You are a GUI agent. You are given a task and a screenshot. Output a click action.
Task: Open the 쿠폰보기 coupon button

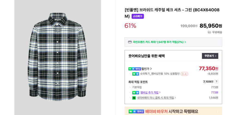click(x=210, y=56)
